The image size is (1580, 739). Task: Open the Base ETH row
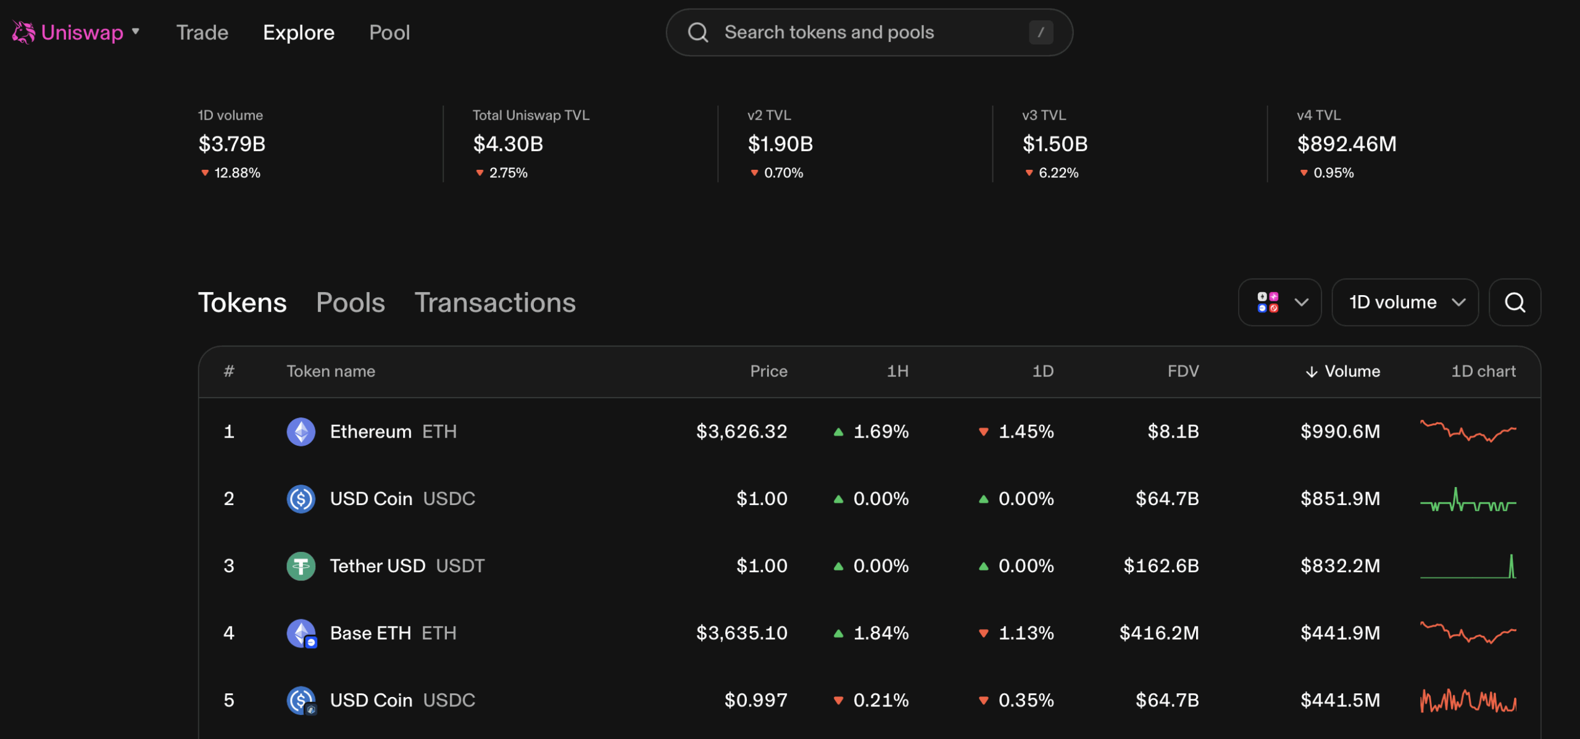[x=870, y=633]
